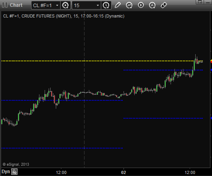212x176 pixels.
Task: Select the lower-right blue dotted line
Action: (x=163, y=118)
